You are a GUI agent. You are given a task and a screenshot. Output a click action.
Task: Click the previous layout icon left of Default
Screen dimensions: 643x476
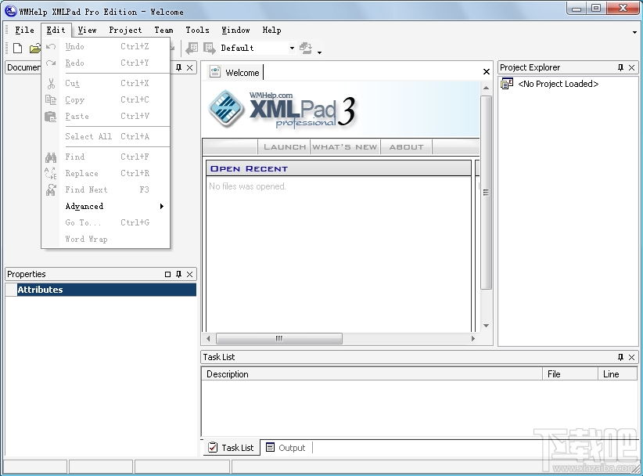point(192,49)
